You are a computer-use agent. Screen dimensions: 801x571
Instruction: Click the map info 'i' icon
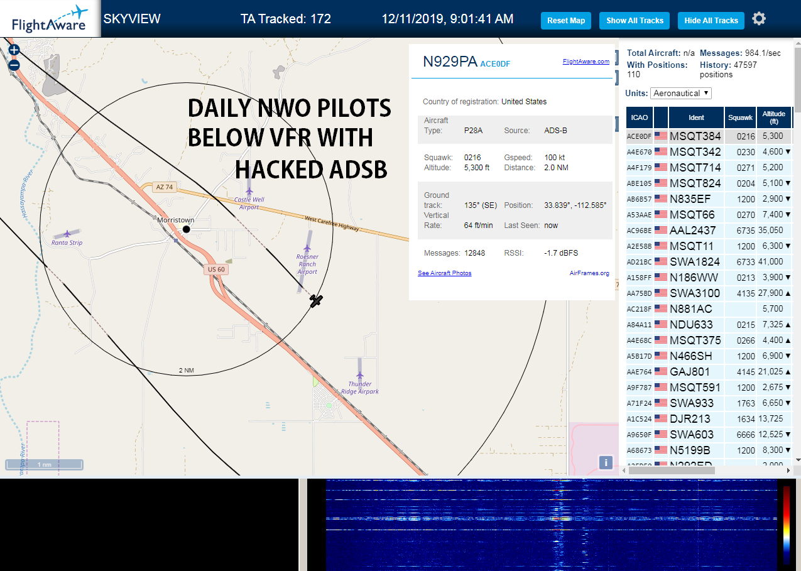(x=606, y=462)
